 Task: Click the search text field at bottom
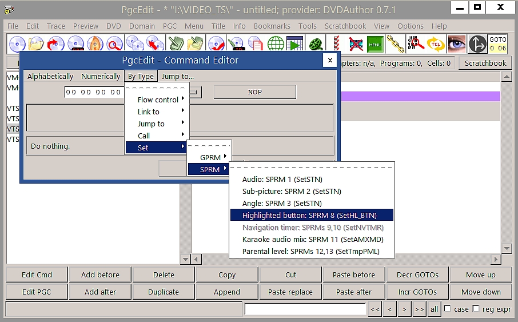pyautogui.click(x=305, y=309)
